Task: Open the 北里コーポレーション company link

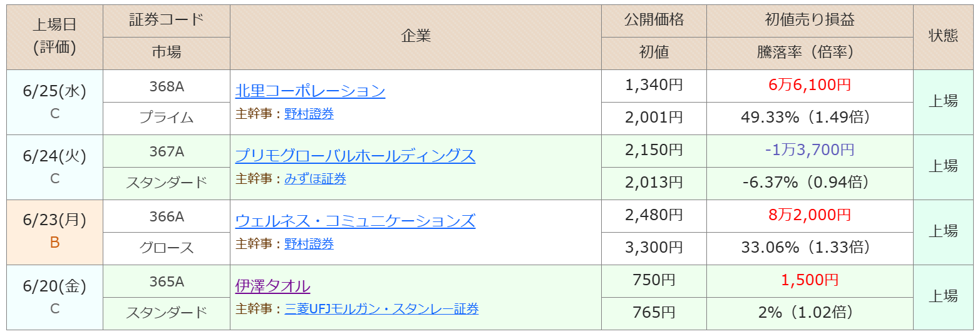Action: [x=310, y=91]
